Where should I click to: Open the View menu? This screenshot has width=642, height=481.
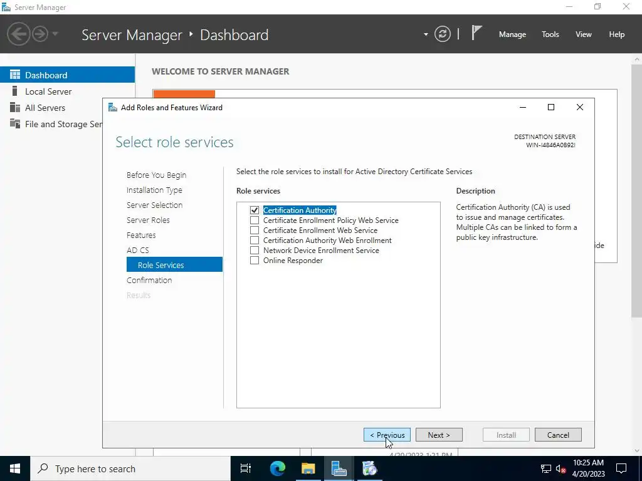(583, 34)
